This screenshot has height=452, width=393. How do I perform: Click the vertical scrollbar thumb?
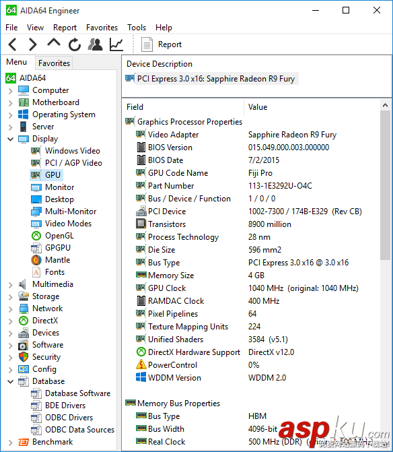pos(385,185)
